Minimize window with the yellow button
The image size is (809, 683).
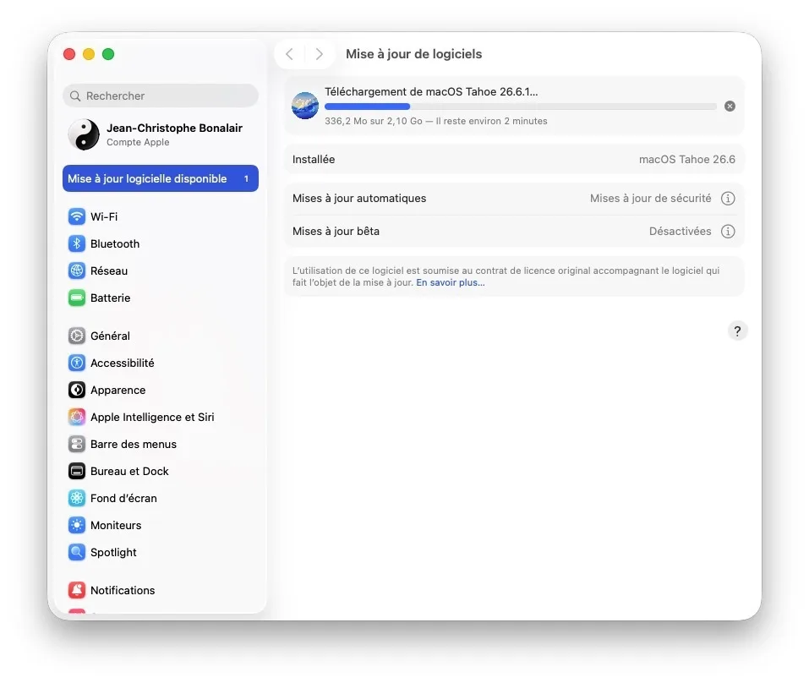(89, 54)
